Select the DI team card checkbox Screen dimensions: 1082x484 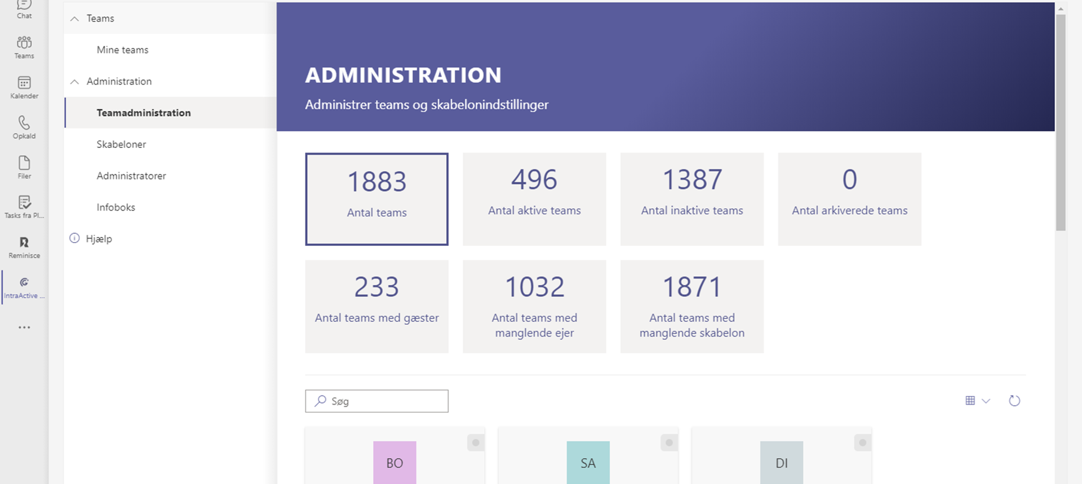coord(863,443)
